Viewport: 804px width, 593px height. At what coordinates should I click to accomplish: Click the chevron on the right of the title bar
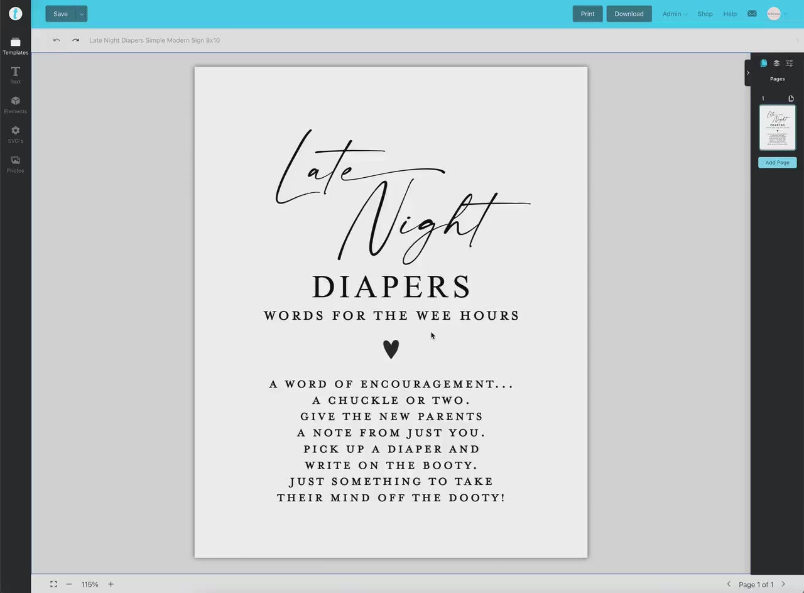[x=798, y=40]
